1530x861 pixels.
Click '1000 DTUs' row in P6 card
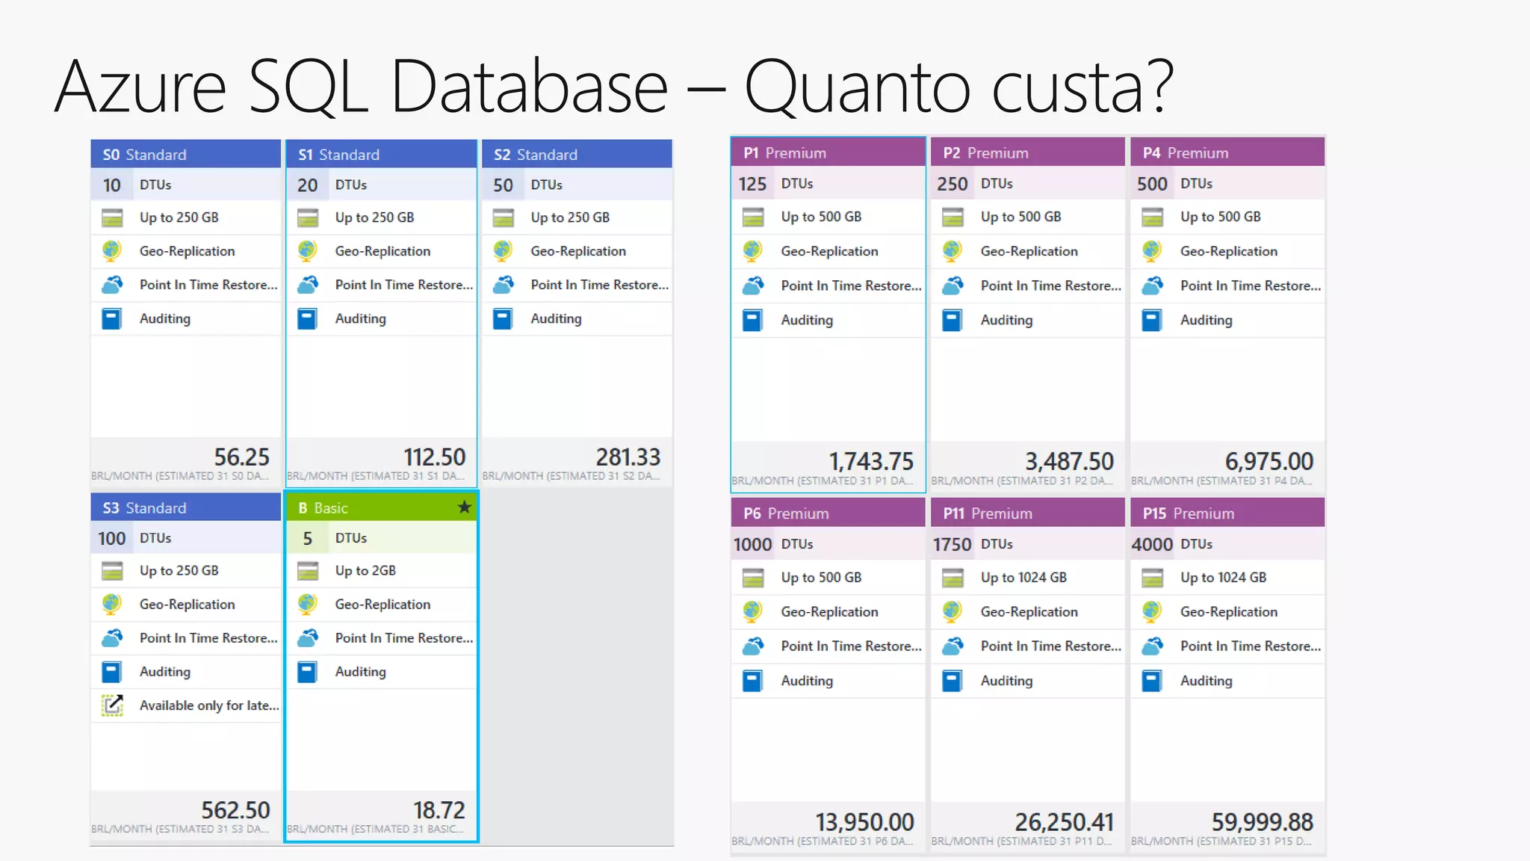pyautogui.click(x=828, y=544)
